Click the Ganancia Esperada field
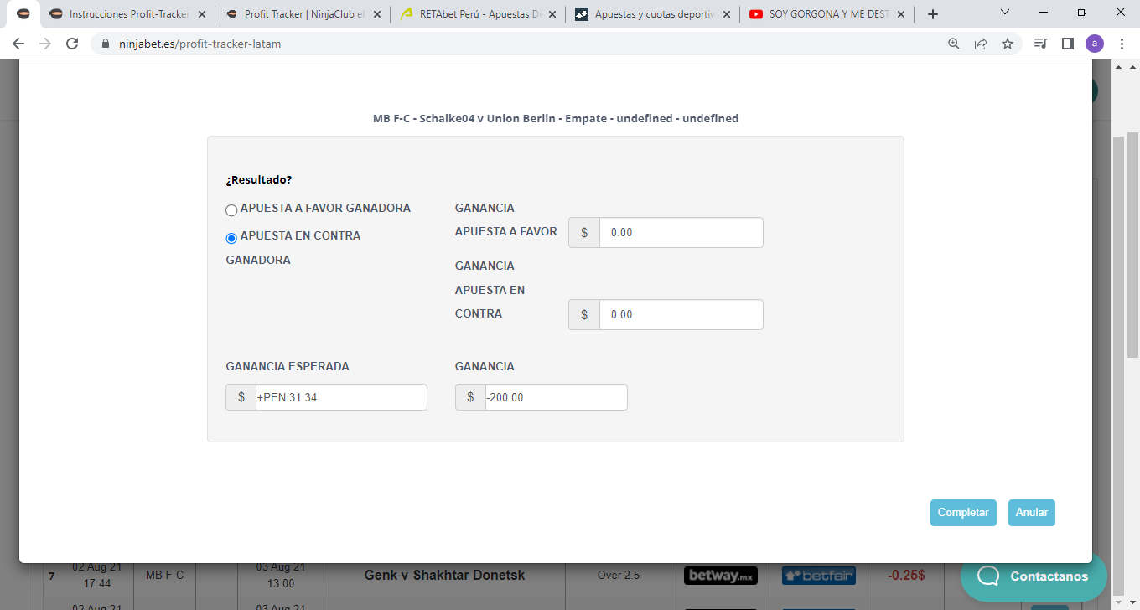The width and height of the screenshot is (1140, 610). (341, 397)
